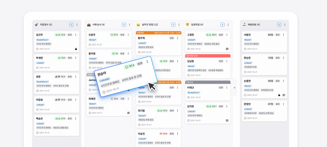Add a card to 서류심사 column
This screenshot has width=327, height=147.
pyautogui.click(x=124, y=25)
